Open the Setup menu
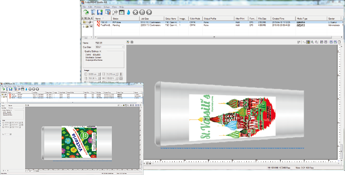Image resolution: width=345 pixels, height=175 pixels. [x=107, y=7]
